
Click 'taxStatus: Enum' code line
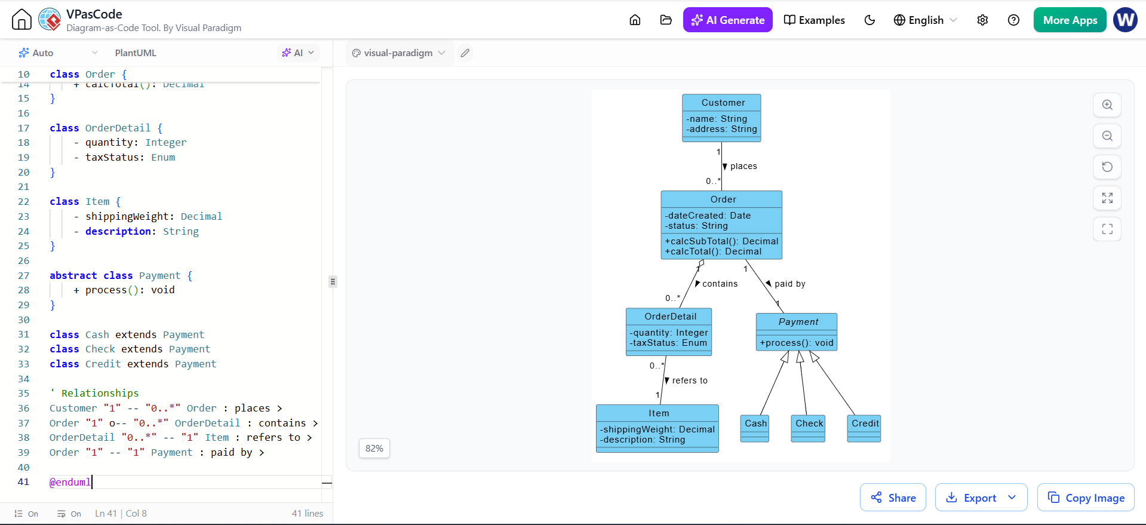pyautogui.click(x=124, y=157)
